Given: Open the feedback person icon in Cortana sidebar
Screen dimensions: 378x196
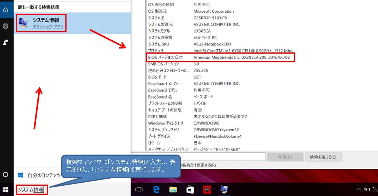Looking at the screenshot, I should click(x=6, y=43).
